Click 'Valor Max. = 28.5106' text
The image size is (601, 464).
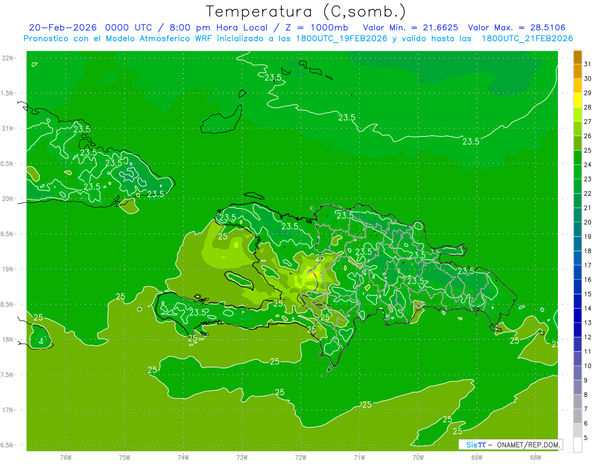point(517,28)
